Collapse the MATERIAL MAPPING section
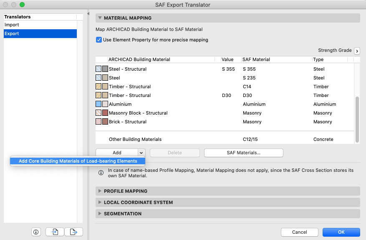Viewport: 366px width, 240px height. [x=100, y=18]
